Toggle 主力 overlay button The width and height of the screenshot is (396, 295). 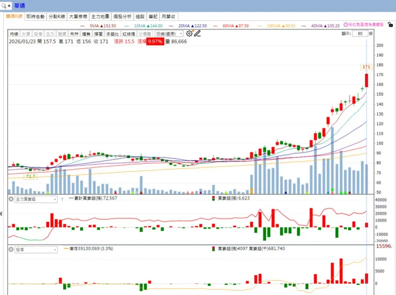[50, 34]
